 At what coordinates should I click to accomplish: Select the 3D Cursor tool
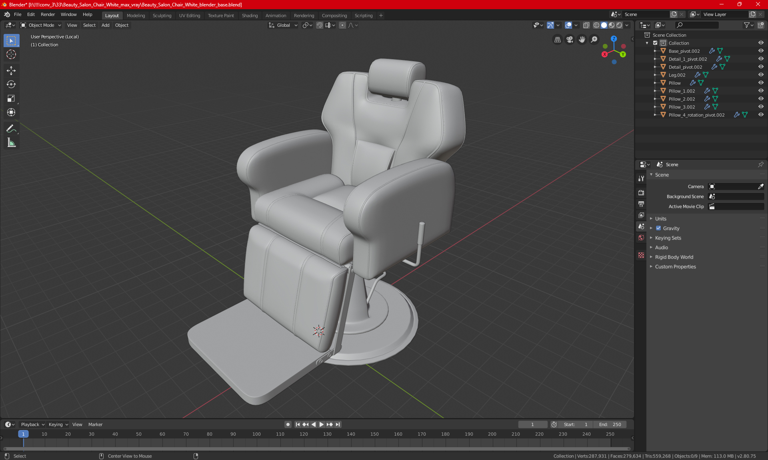pos(11,54)
